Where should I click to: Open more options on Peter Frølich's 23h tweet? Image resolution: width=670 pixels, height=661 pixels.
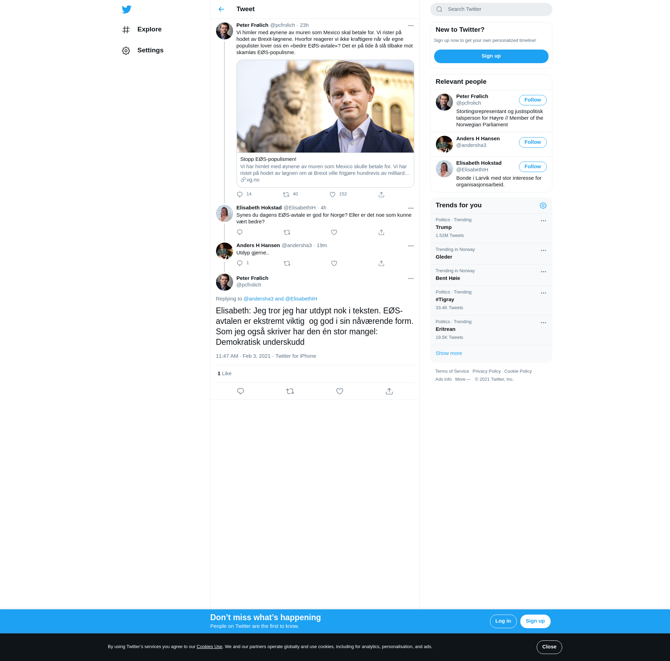411,25
